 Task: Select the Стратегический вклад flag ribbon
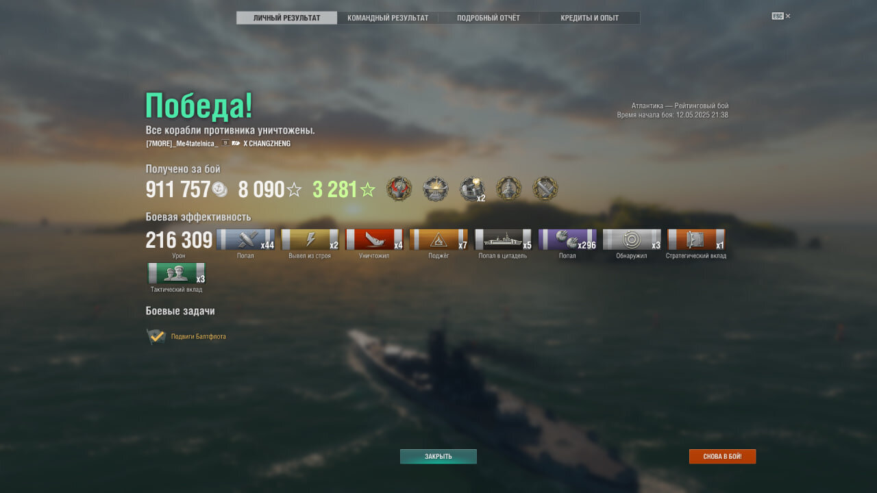tap(696, 240)
